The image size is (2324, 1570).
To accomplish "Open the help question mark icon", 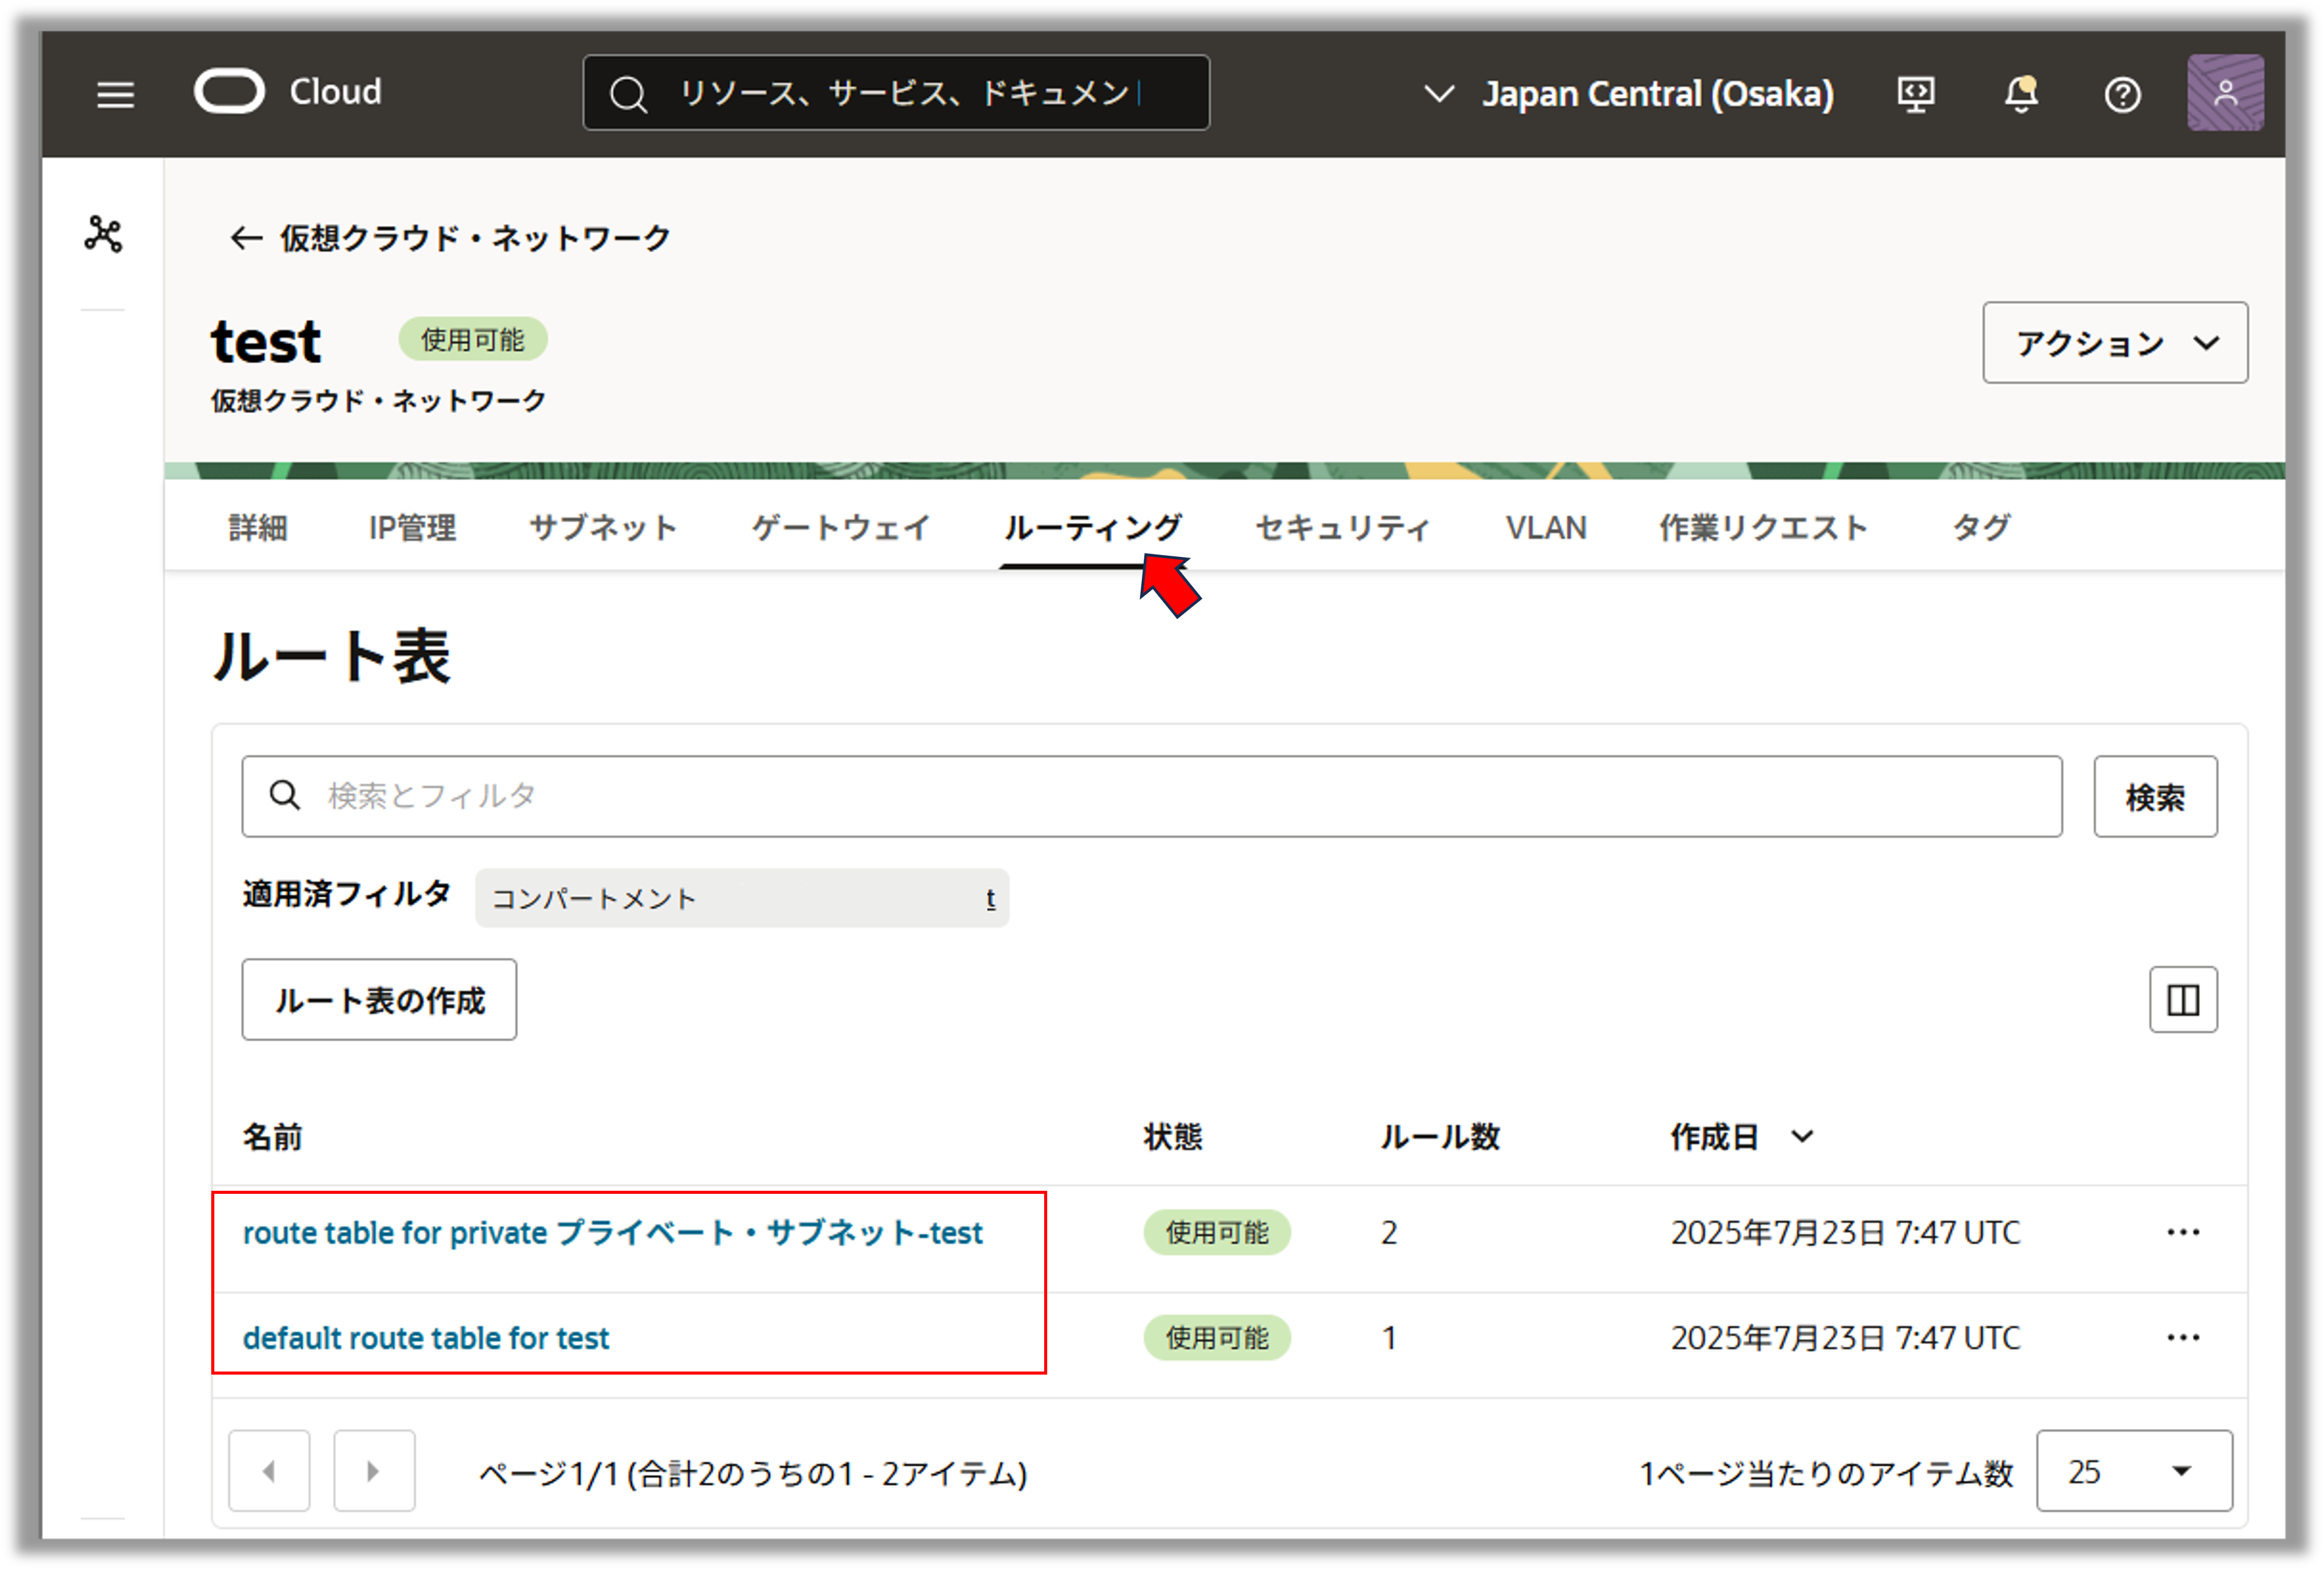I will click(2122, 95).
